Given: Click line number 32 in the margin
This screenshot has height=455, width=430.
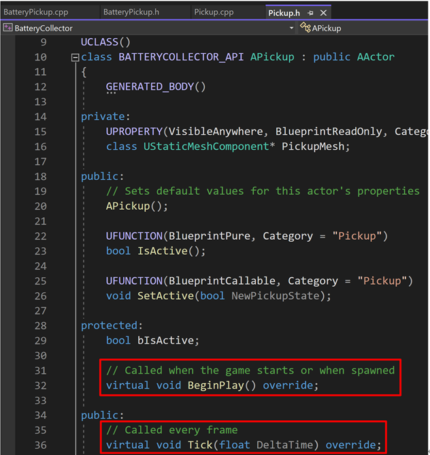Looking at the screenshot, I should coord(41,386).
